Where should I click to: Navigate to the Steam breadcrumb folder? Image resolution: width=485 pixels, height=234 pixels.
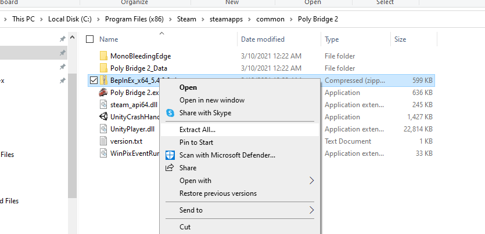(186, 19)
